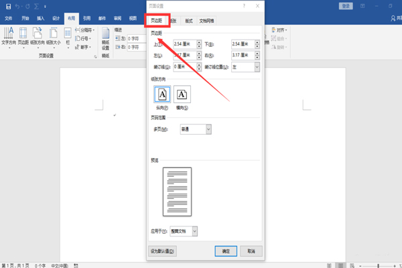The height and width of the screenshot is (268, 402).
Task: Click the 纸张方向 orientation ribbon icon
Action: point(38,36)
